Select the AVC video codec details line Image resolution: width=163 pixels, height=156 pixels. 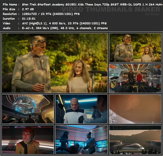62,23
